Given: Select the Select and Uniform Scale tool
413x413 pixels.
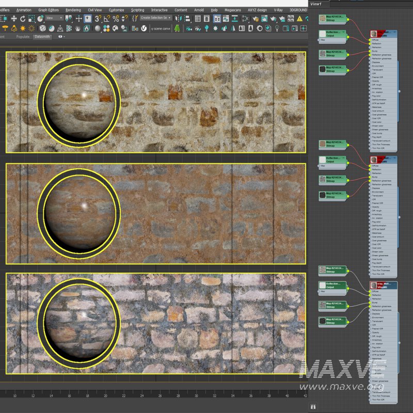Looking at the screenshot, I should pyautogui.click(x=31, y=20).
